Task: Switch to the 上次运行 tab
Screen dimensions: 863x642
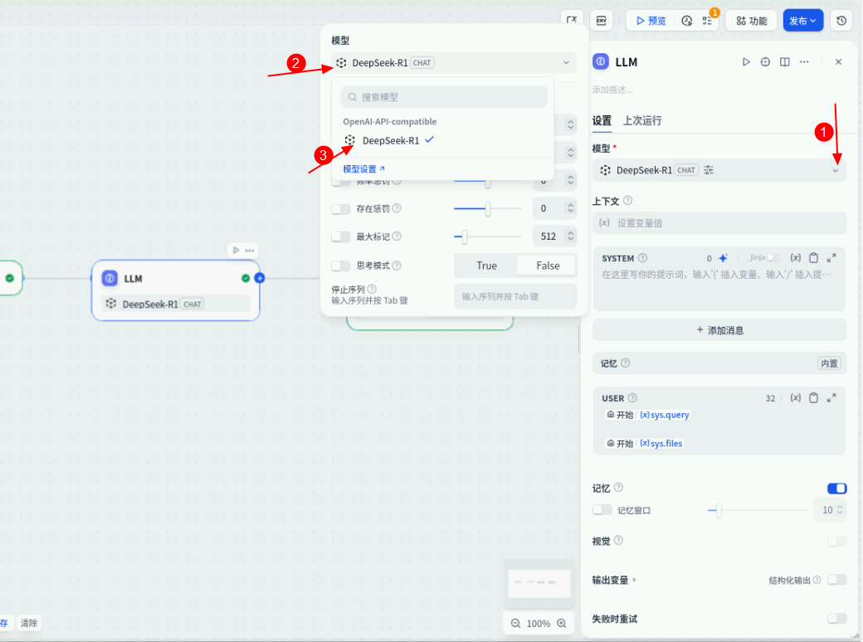Action: tap(641, 120)
